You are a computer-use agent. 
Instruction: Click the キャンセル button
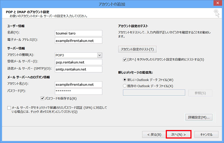tap(206, 134)
